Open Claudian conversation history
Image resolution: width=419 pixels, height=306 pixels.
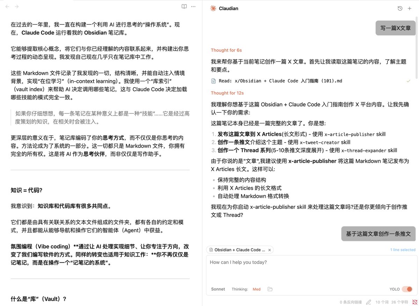pos(400,8)
